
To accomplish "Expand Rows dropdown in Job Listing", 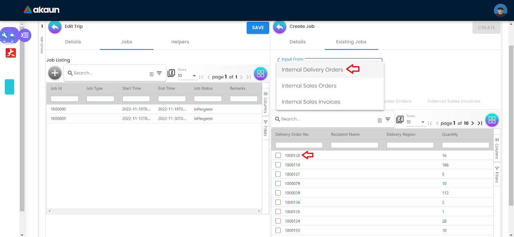I will tap(187, 76).
